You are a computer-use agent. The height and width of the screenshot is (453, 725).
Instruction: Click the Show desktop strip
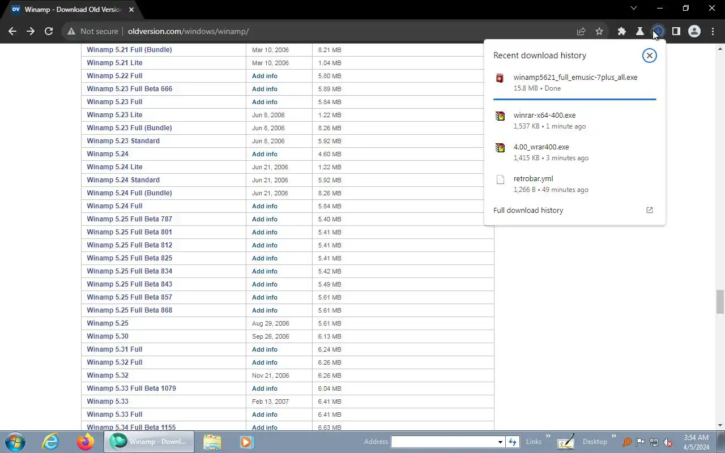(721, 442)
